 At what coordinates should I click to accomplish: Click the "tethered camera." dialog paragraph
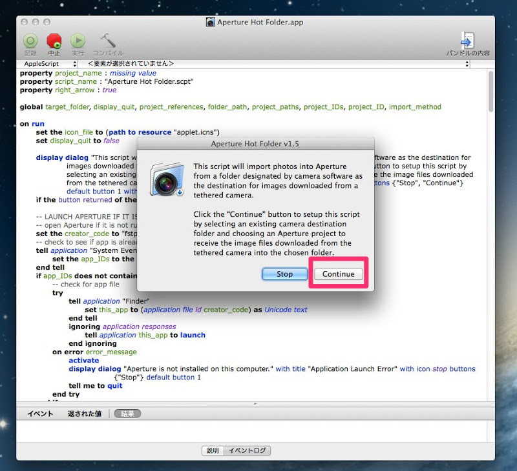pos(278,181)
